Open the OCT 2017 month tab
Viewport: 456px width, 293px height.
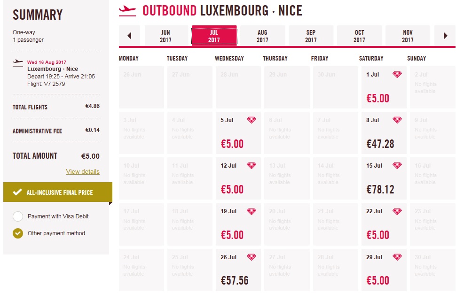click(359, 36)
